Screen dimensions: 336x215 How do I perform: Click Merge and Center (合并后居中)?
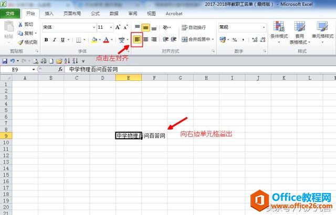pos(195,39)
